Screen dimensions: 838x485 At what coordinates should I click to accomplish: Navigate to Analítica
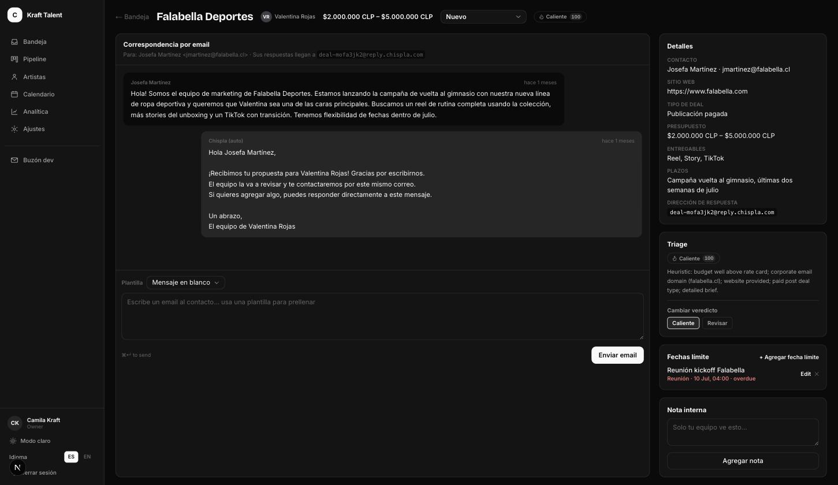click(x=52, y=111)
